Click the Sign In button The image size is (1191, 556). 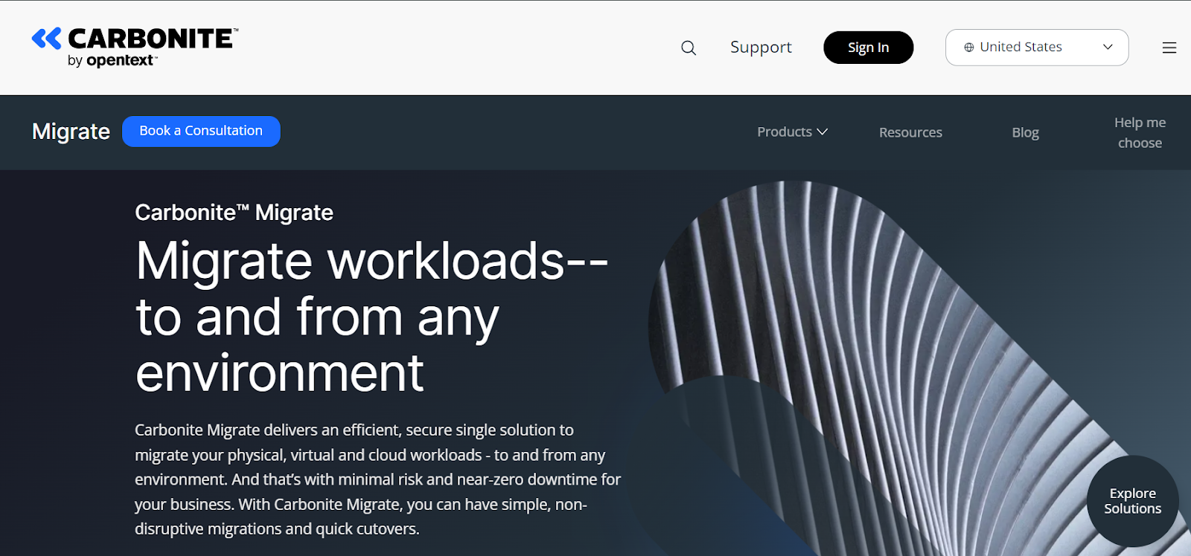coord(868,48)
